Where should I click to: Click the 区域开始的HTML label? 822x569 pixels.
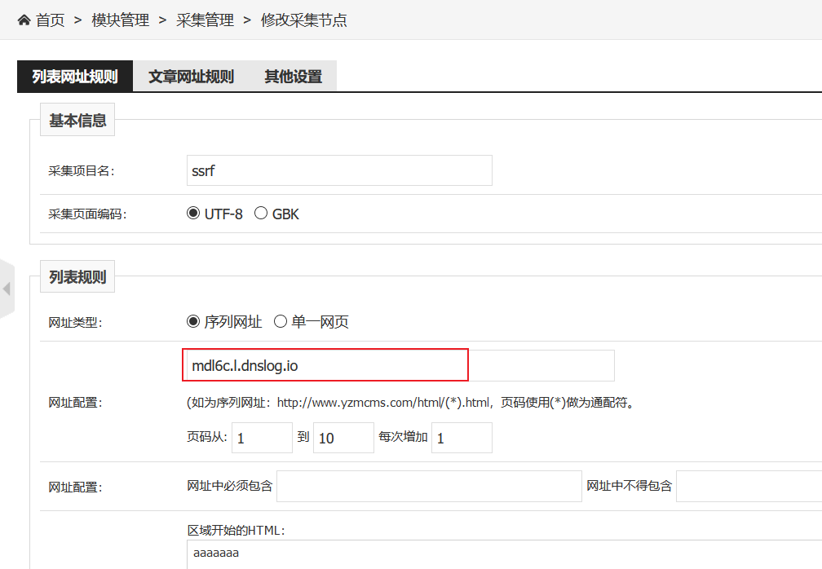(236, 530)
